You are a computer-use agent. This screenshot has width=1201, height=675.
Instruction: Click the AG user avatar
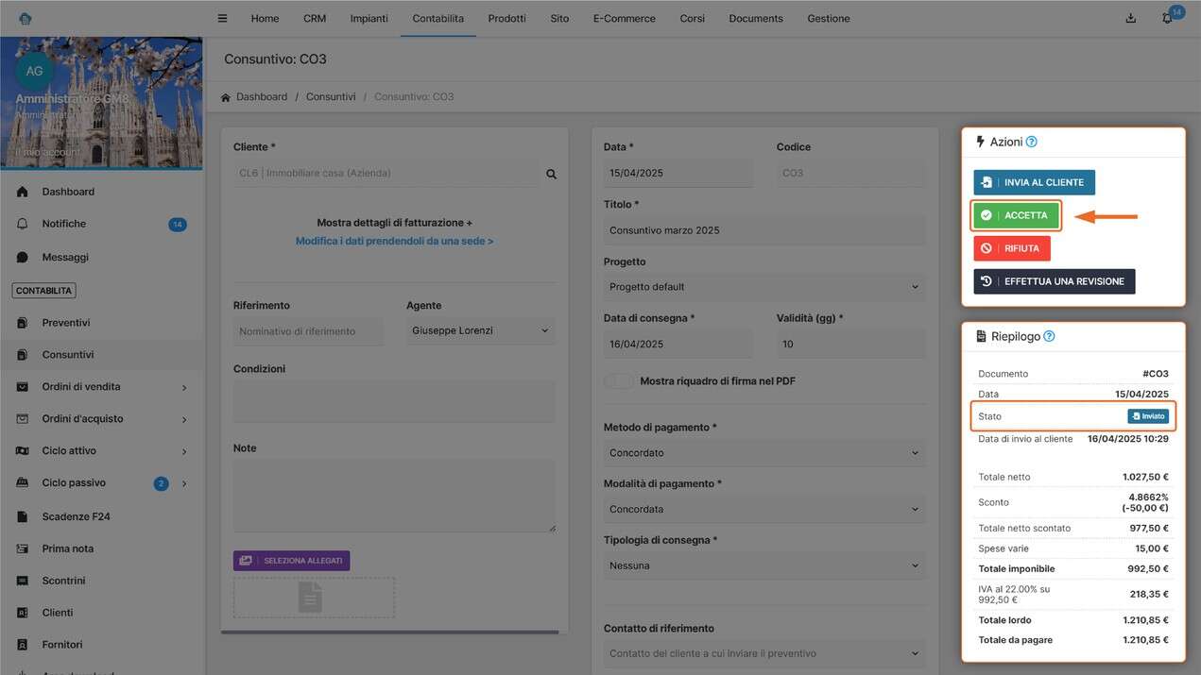(35, 71)
